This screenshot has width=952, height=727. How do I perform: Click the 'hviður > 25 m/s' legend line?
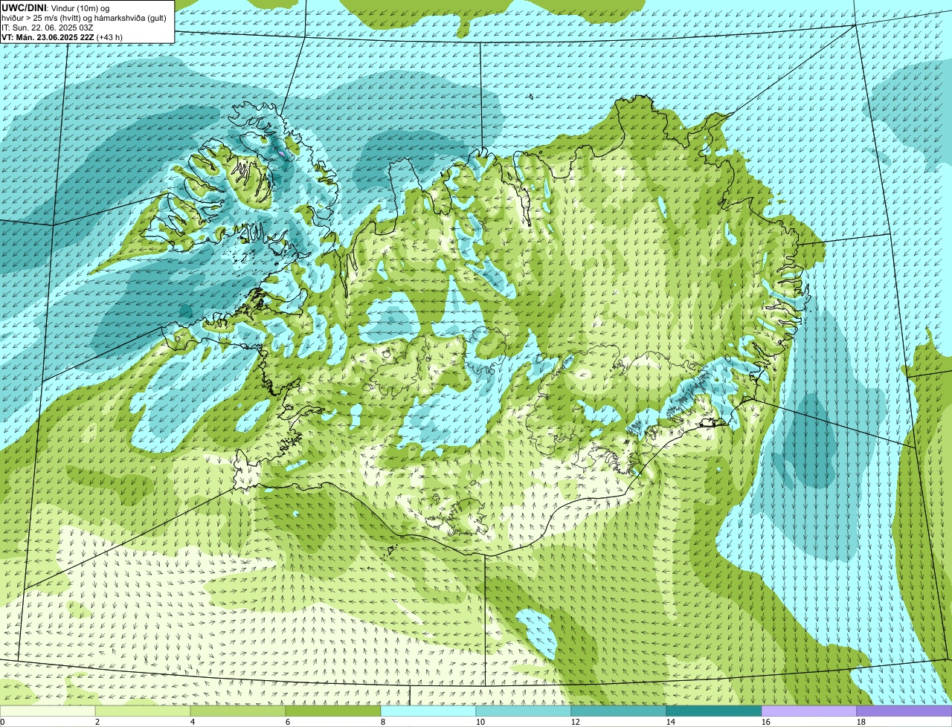click(x=84, y=17)
